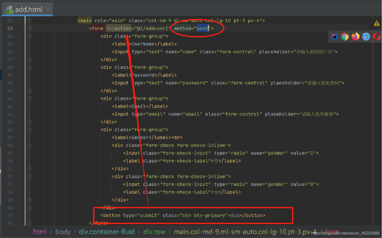The image size is (382, 238).
Task: Select div.container-fluid breadcrumb
Action: point(107,232)
